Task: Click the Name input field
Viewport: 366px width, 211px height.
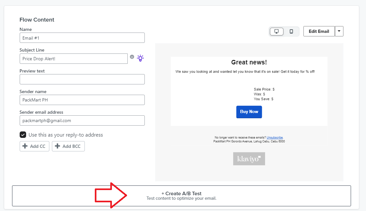Action: coord(82,38)
